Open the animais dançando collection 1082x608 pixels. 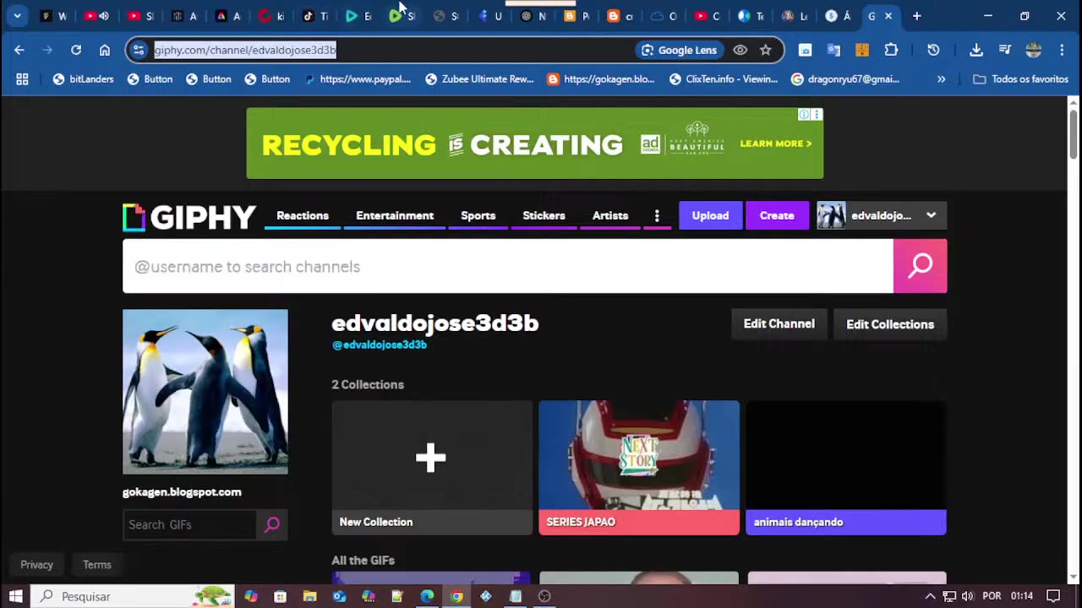(x=846, y=468)
